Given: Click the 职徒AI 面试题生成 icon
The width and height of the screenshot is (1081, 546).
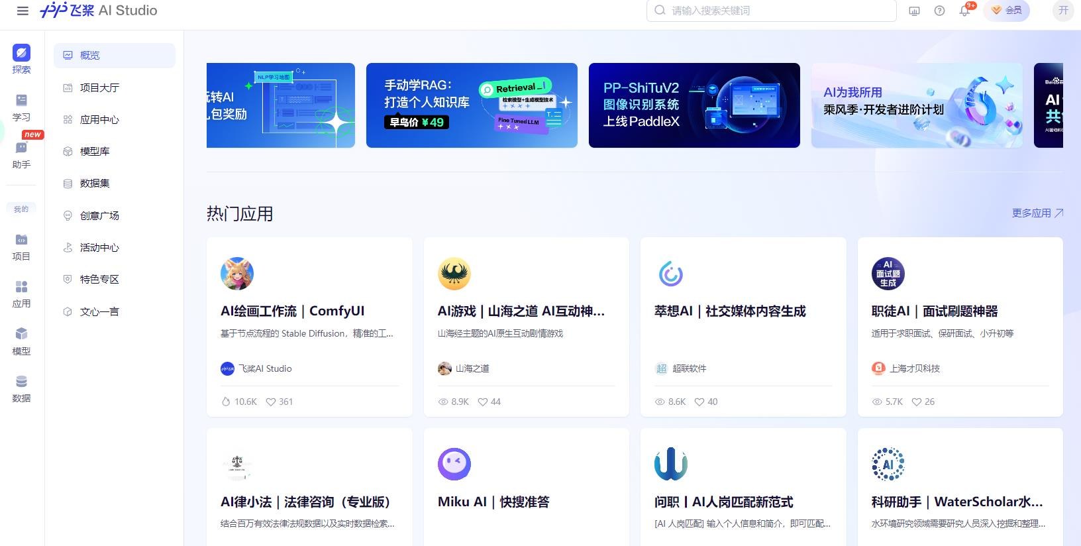Looking at the screenshot, I should 888,274.
